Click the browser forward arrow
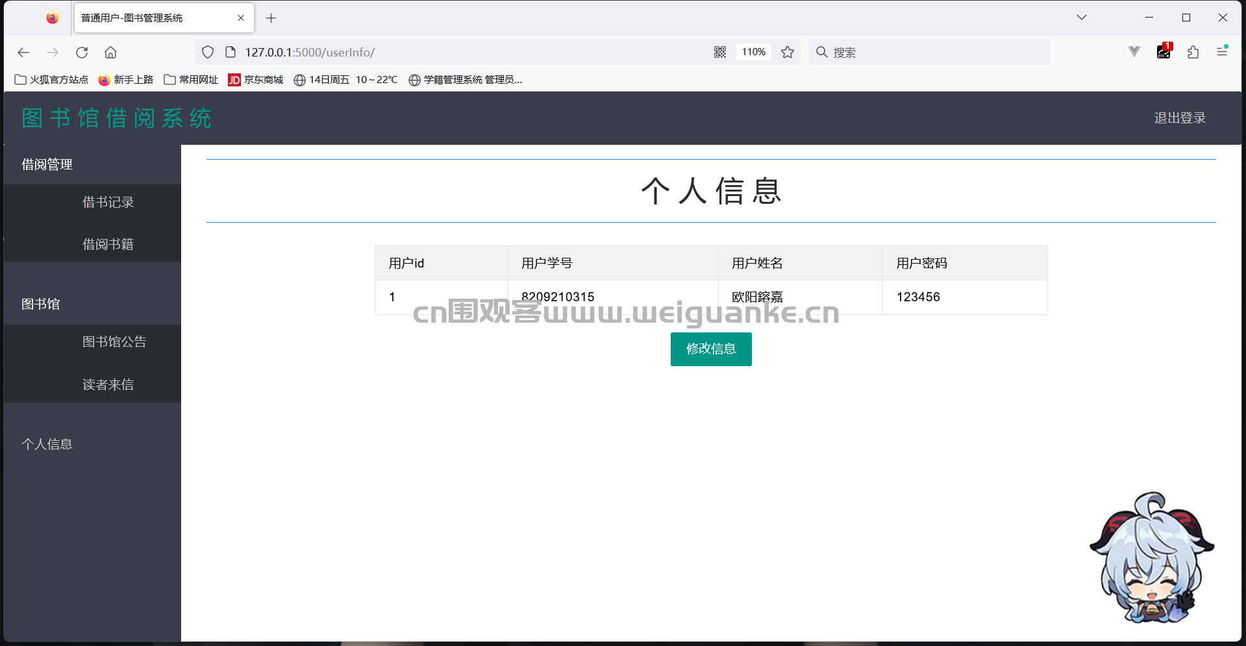Viewport: 1246px width, 646px height. (x=53, y=53)
